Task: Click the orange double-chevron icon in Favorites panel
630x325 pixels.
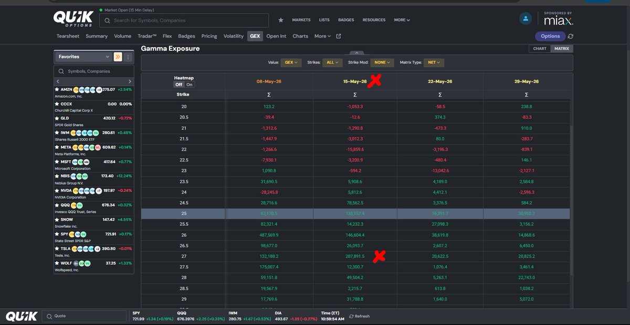Action: (x=118, y=57)
